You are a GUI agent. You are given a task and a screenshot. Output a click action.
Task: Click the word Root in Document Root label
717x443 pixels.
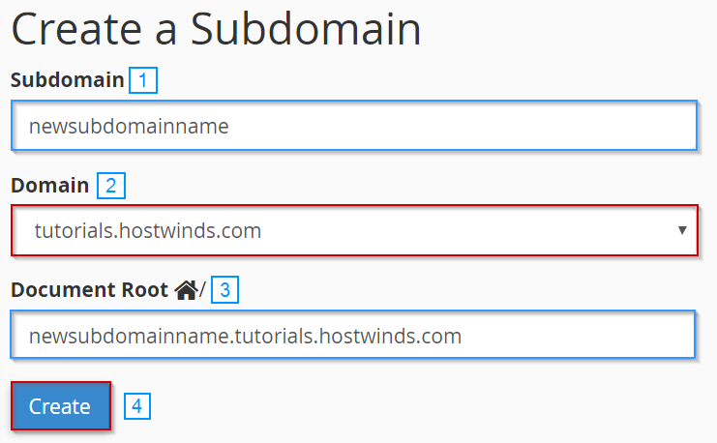pyautogui.click(x=144, y=290)
